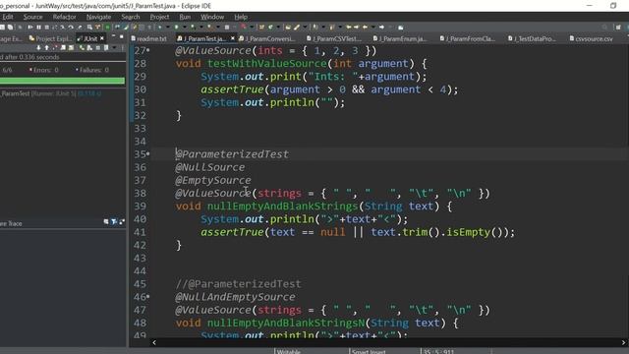
Task: Open the Refactor menu
Action: (x=64, y=17)
